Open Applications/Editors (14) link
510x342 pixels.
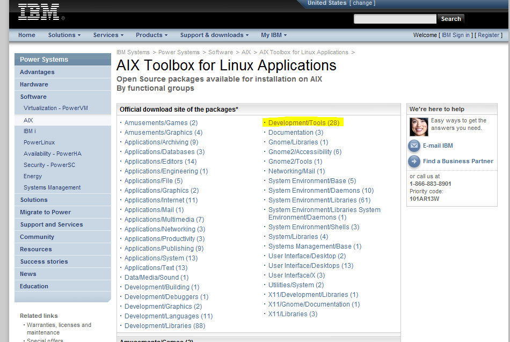click(x=161, y=162)
